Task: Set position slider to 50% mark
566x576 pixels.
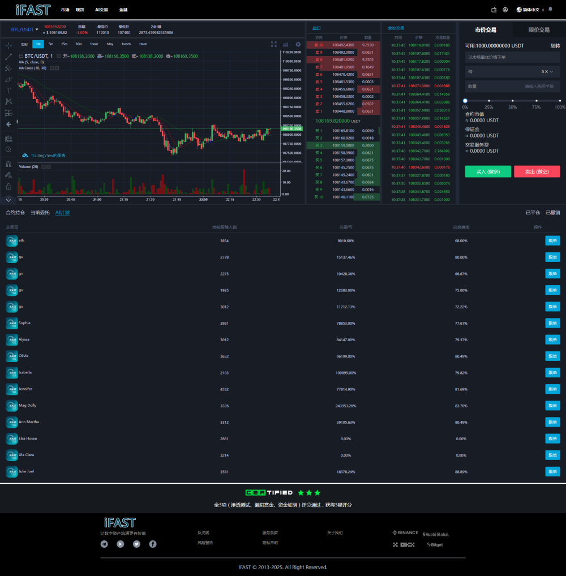Action: 513,101
